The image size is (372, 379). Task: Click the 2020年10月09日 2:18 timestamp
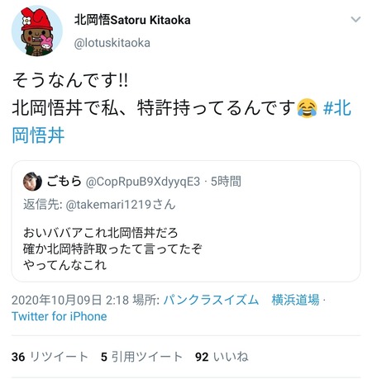click(70, 300)
